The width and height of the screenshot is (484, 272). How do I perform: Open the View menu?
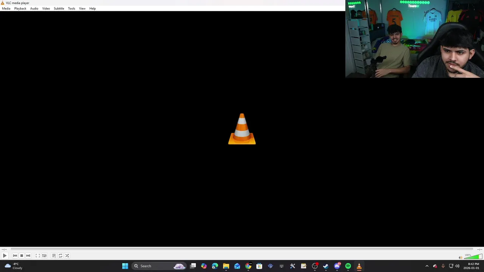pyautogui.click(x=82, y=8)
